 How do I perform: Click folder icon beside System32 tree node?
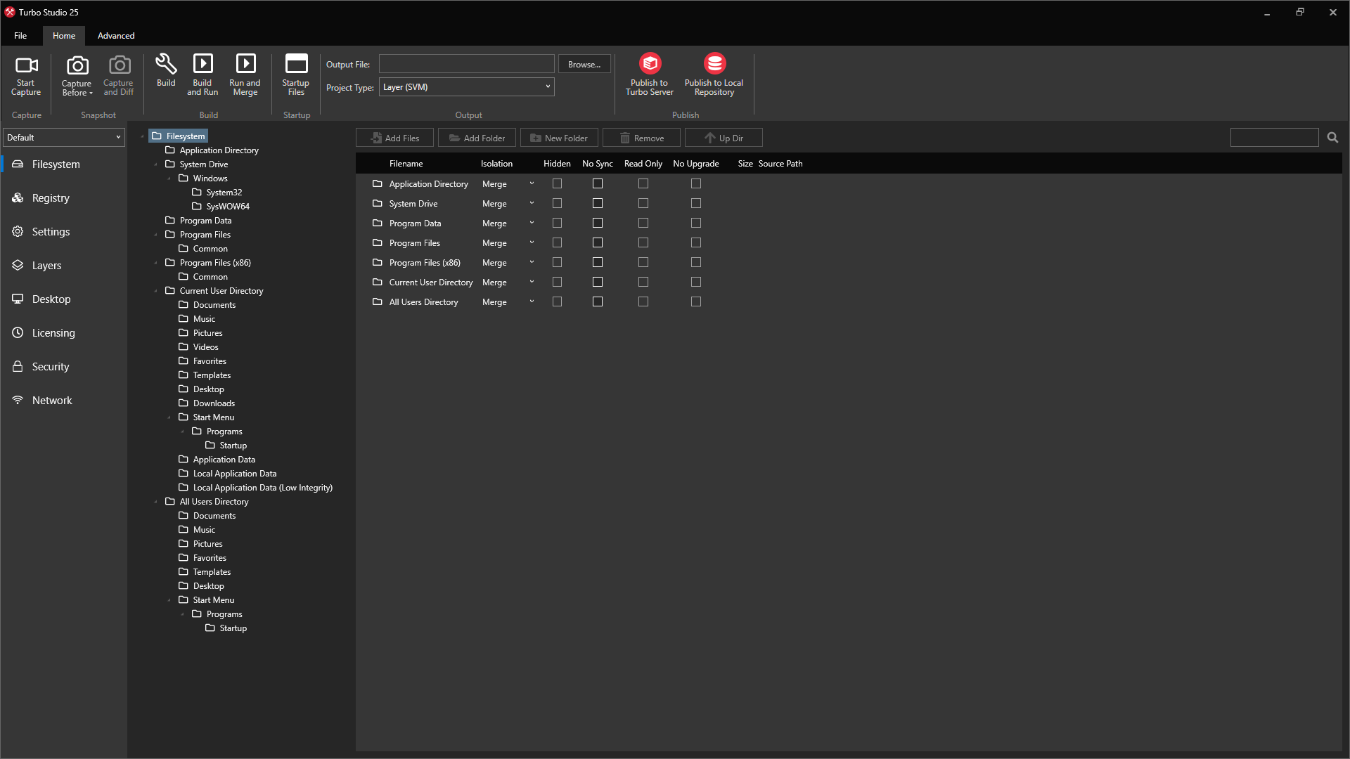pyautogui.click(x=197, y=193)
